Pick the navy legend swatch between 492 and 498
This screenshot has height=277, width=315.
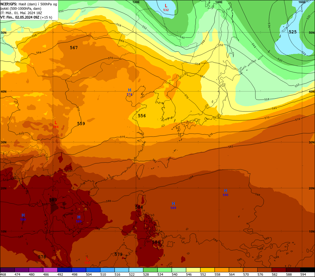pos(65,270)
